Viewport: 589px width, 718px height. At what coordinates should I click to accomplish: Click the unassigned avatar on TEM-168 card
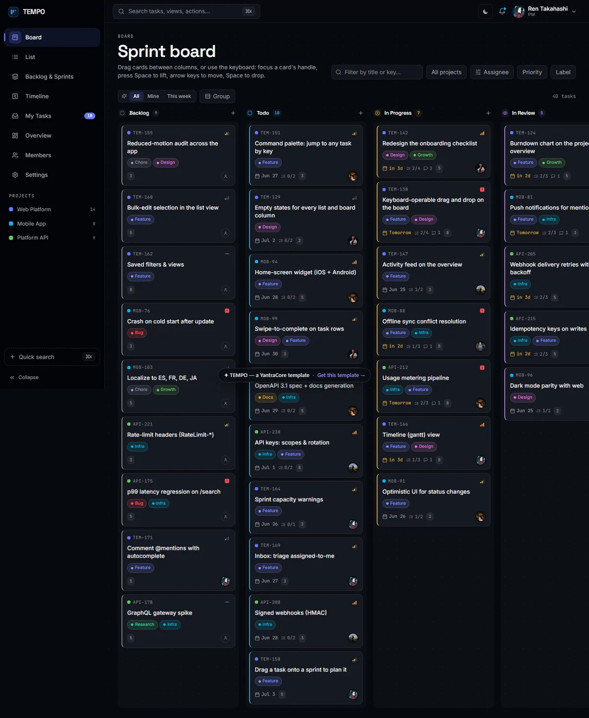[x=225, y=233]
